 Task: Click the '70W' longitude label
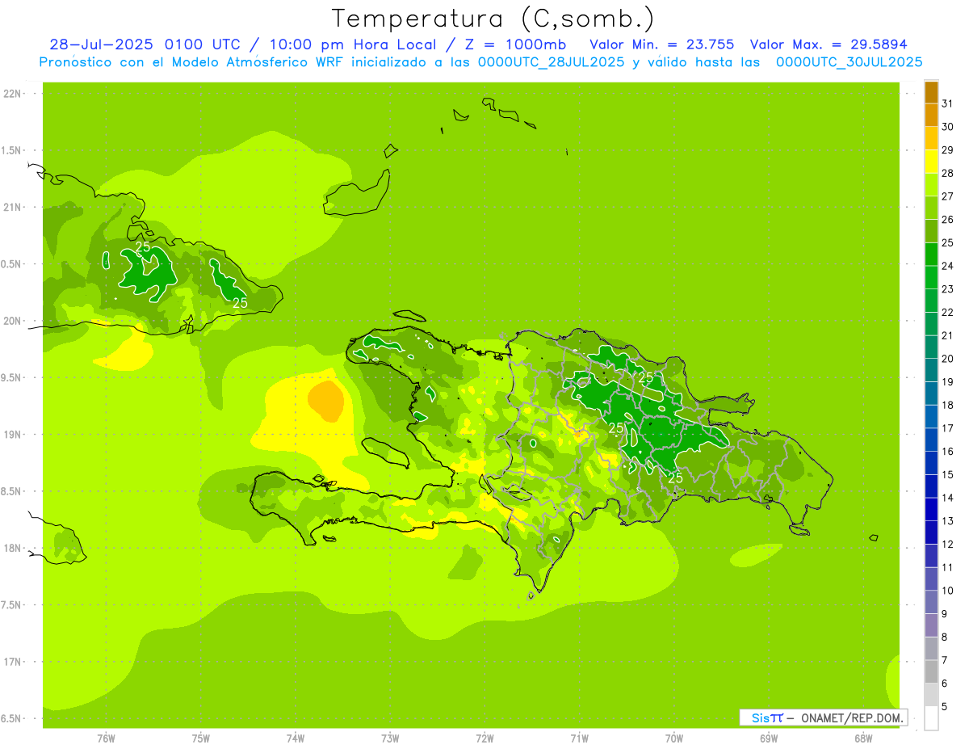coord(673,738)
